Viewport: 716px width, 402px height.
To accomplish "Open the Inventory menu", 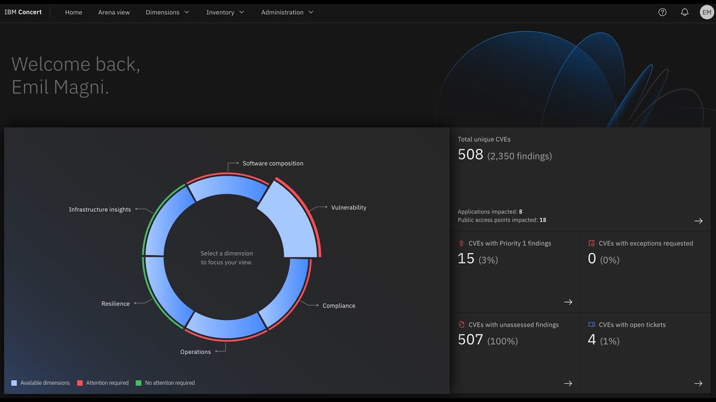I will 225,12.
